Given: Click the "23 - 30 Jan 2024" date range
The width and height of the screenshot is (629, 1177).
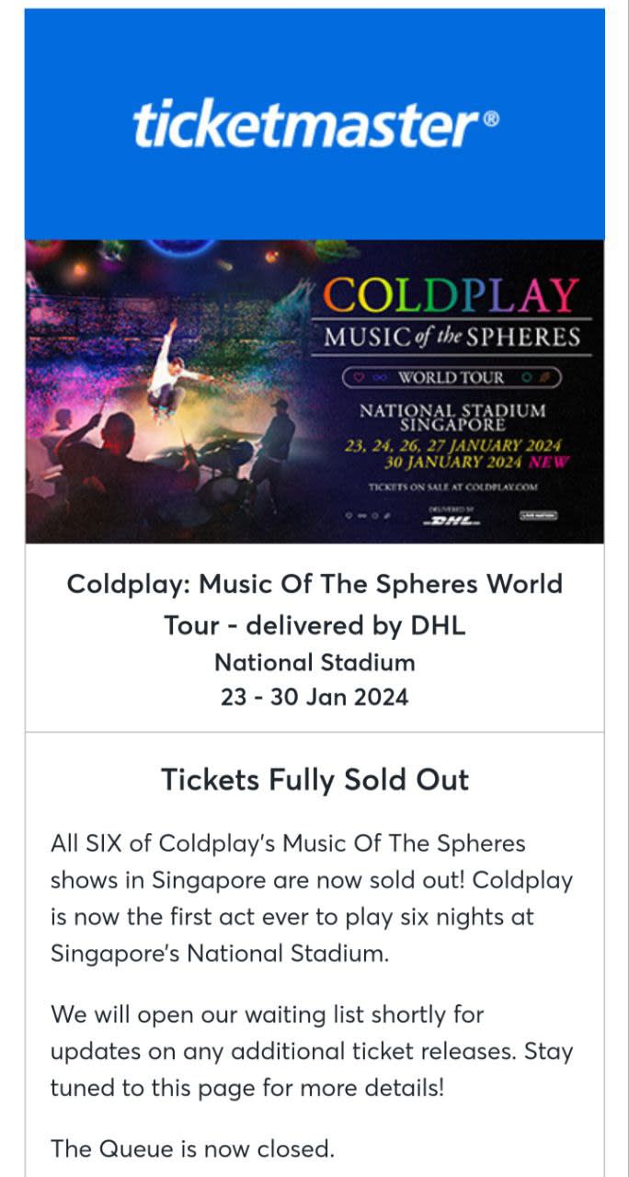Looking at the screenshot, I should [314, 697].
